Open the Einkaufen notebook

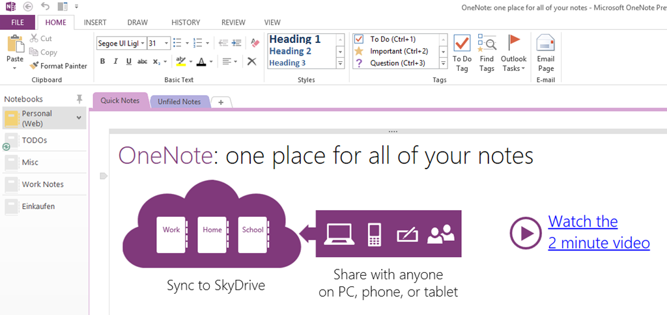(x=44, y=206)
